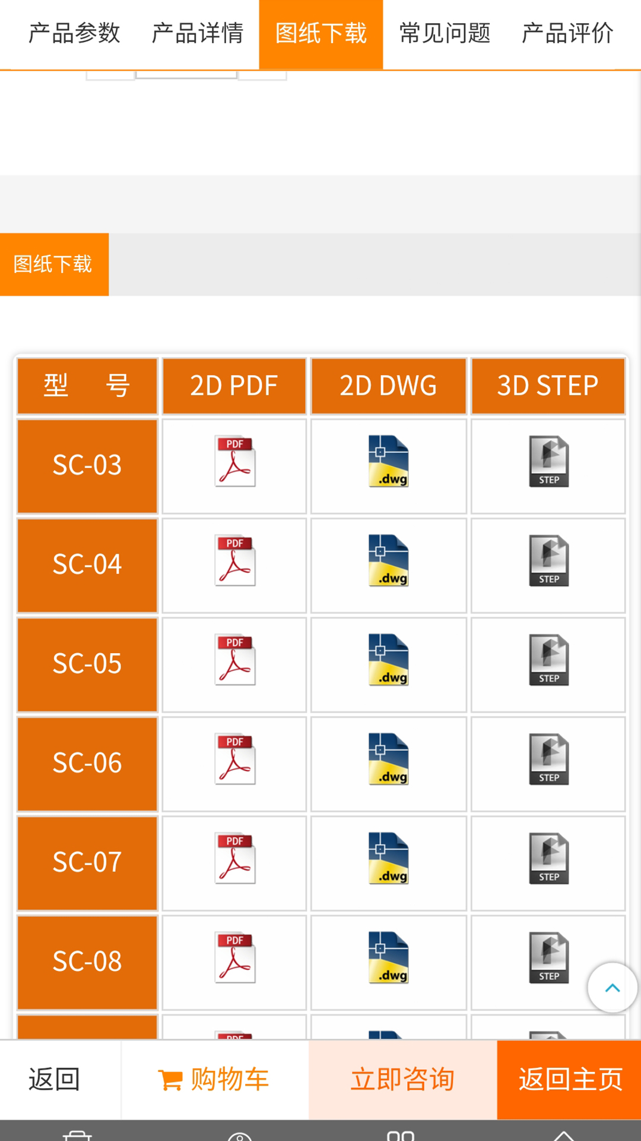Download the SC-05 STEP 3D model
Screen dimensions: 641x1141
tap(548, 660)
